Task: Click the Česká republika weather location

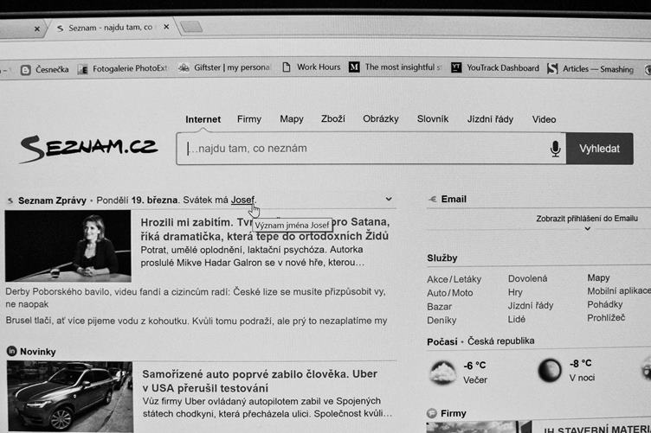Action: tap(500, 341)
